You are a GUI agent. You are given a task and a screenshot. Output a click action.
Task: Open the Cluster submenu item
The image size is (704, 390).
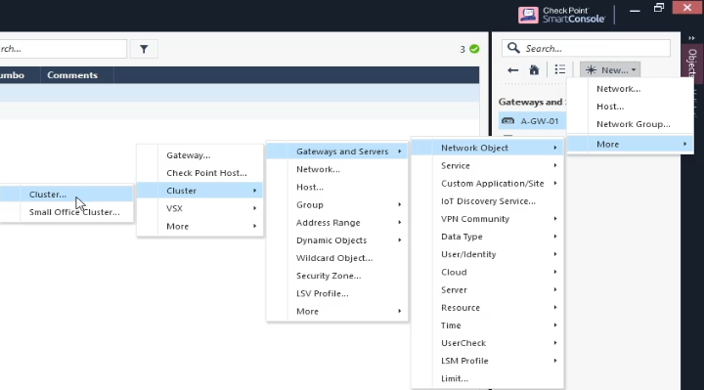(x=199, y=191)
